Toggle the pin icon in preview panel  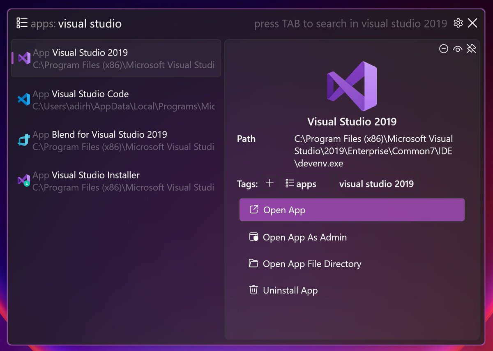coord(471,49)
